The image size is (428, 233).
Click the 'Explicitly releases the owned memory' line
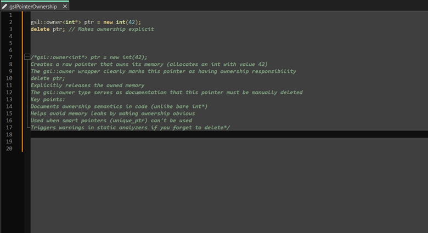click(x=87, y=86)
